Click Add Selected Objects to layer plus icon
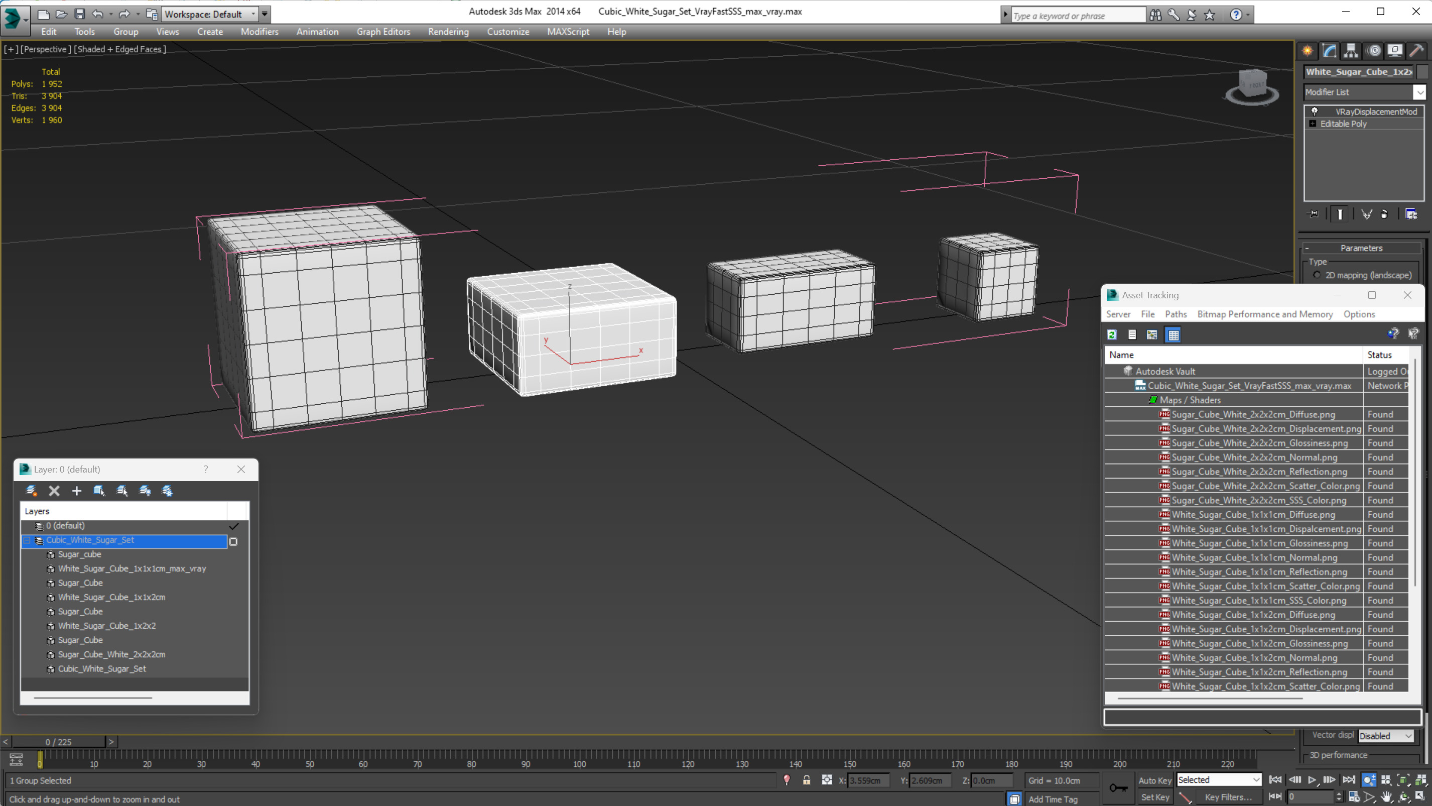 pos(77,491)
